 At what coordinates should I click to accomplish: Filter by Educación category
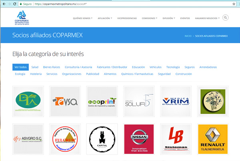(138, 67)
